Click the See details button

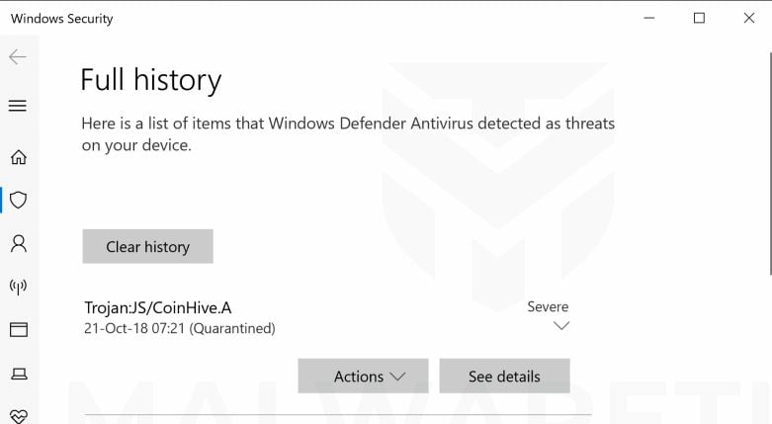[x=504, y=377]
